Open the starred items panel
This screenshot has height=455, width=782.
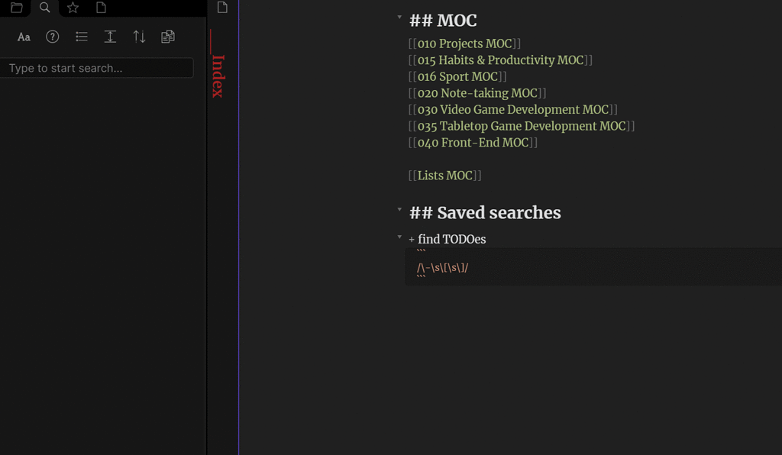tap(73, 8)
